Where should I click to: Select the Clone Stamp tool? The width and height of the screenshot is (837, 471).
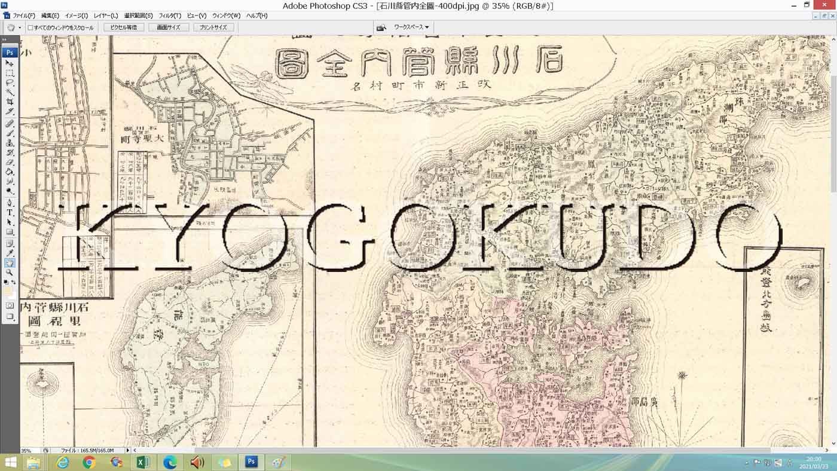pyautogui.click(x=10, y=143)
